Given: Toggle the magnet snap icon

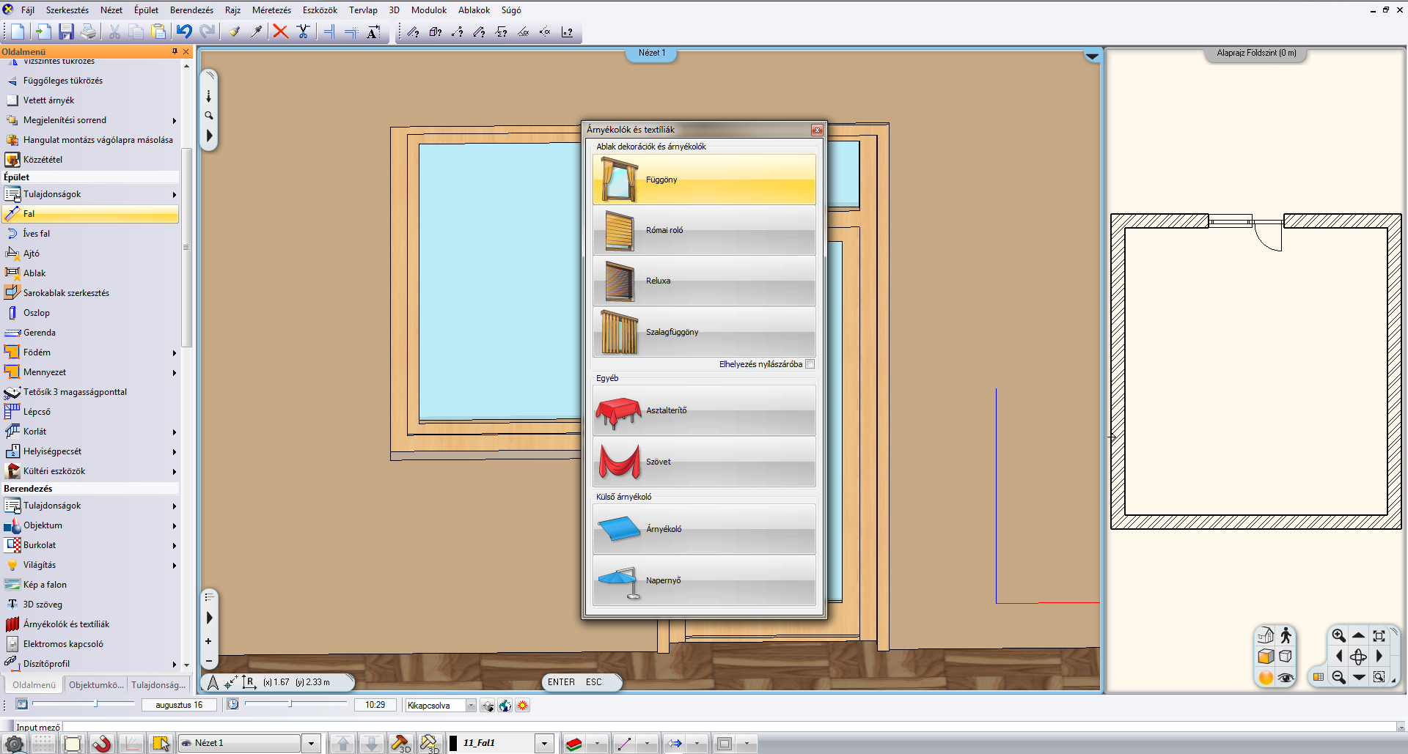Looking at the screenshot, I should 101,744.
